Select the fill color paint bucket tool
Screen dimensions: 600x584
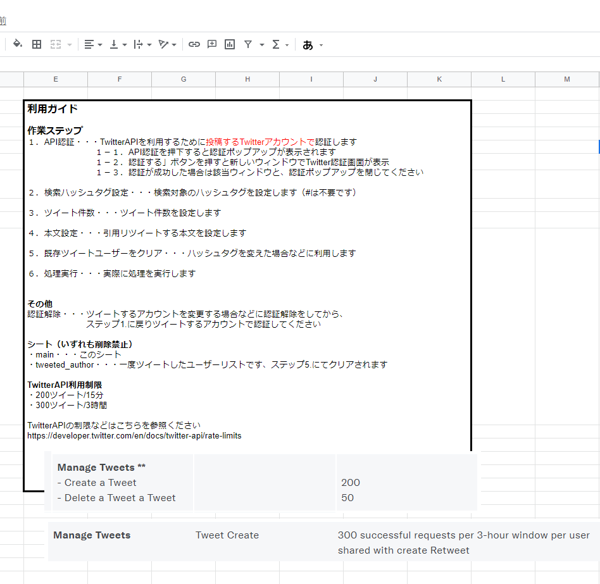click(17, 44)
